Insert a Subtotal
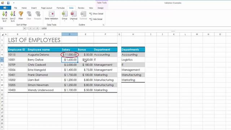The width and height of the screenshot is (231, 130). pos(83,15)
